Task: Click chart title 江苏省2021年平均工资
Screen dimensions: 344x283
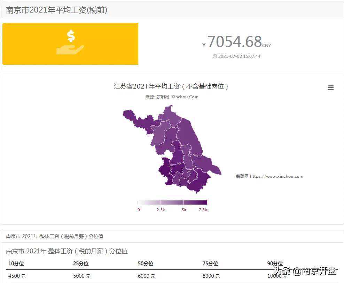Action: tap(171, 86)
